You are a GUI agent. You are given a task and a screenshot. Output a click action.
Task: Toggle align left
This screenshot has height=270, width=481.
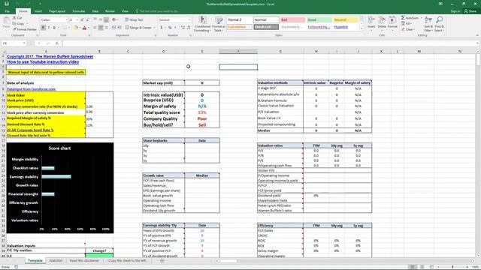[95, 28]
